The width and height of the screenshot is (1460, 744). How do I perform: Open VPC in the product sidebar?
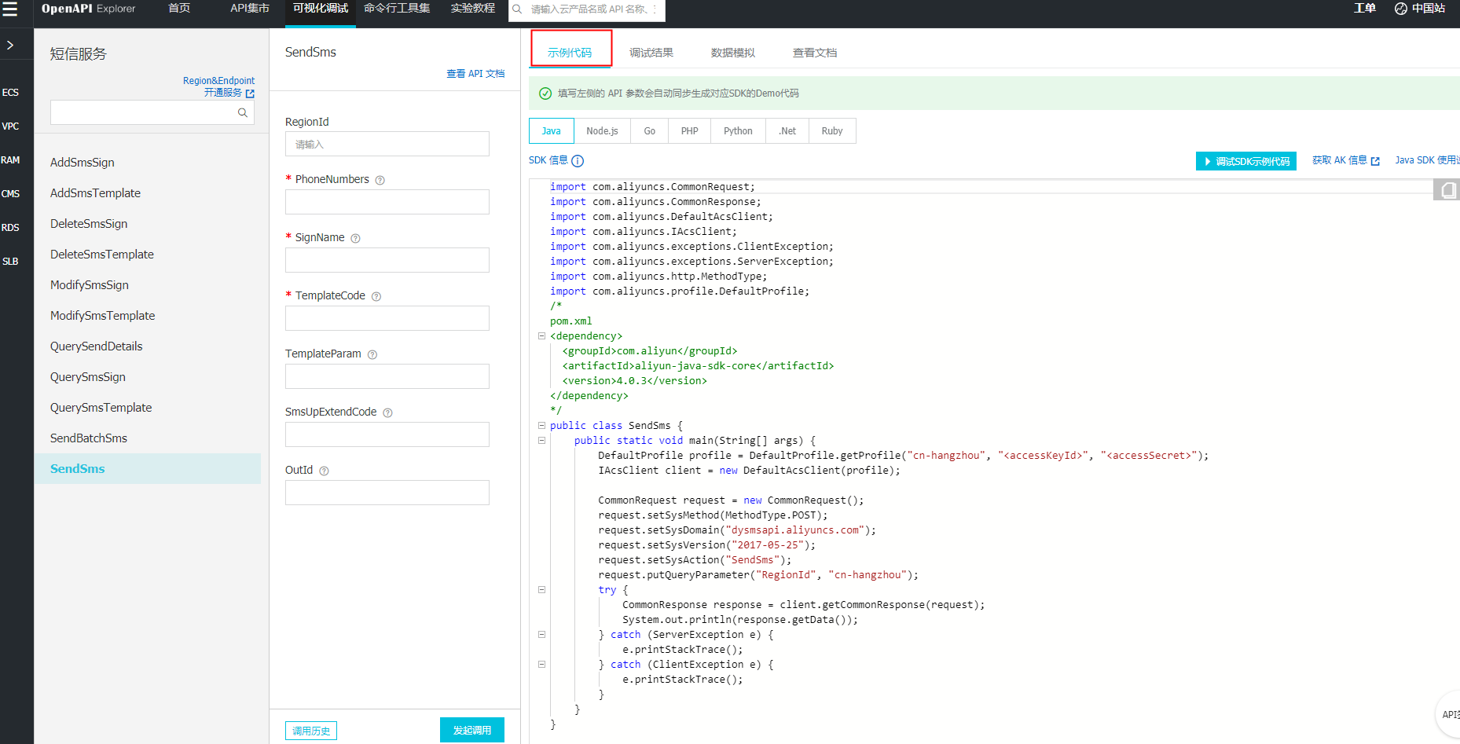[10, 126]
